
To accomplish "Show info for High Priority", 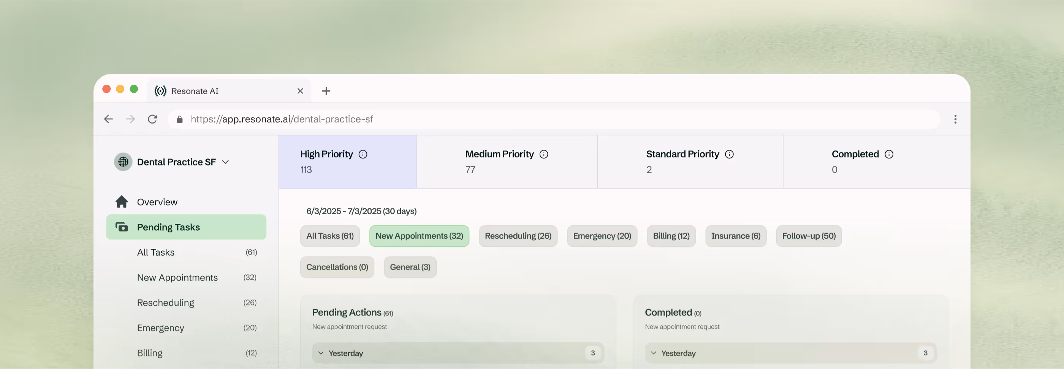I will pyautogui.click(x=363, y=154).
